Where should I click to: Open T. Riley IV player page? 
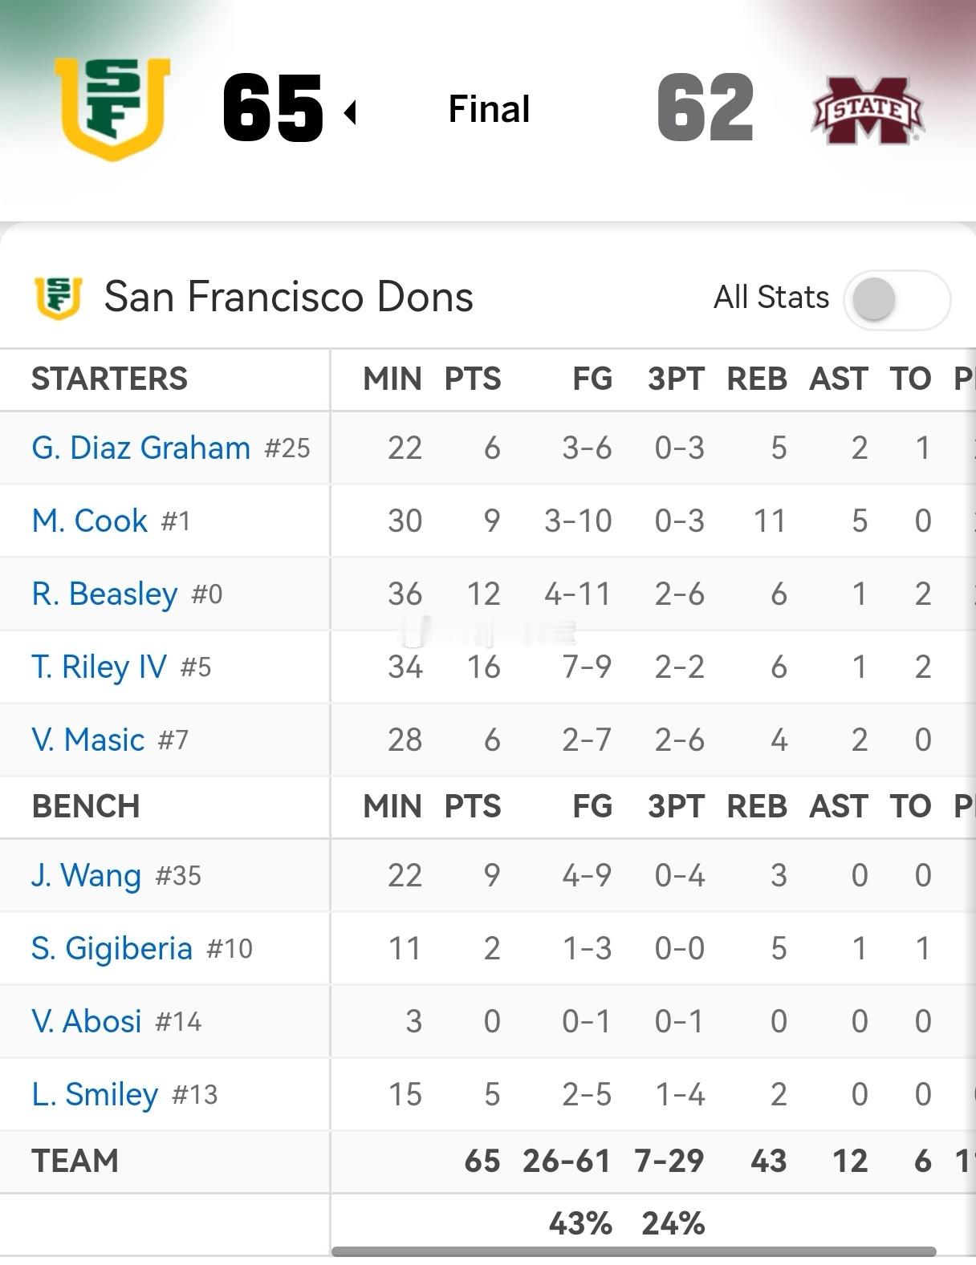[x=100, y=667]
